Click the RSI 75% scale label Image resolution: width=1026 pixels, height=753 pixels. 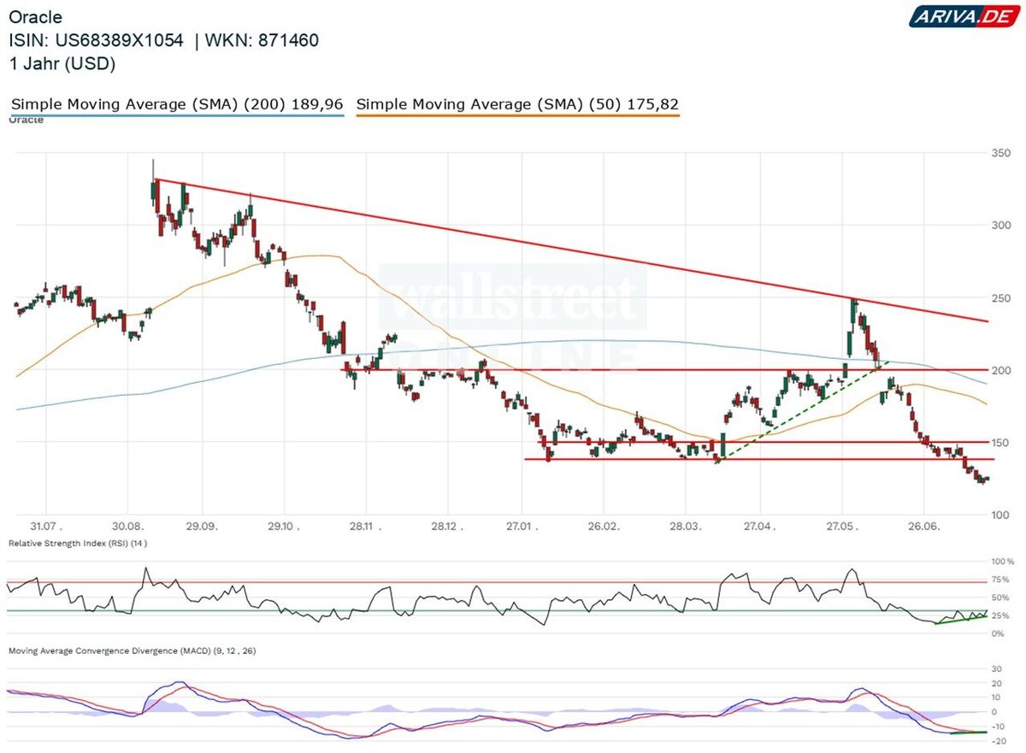[x=1001, y=579]
